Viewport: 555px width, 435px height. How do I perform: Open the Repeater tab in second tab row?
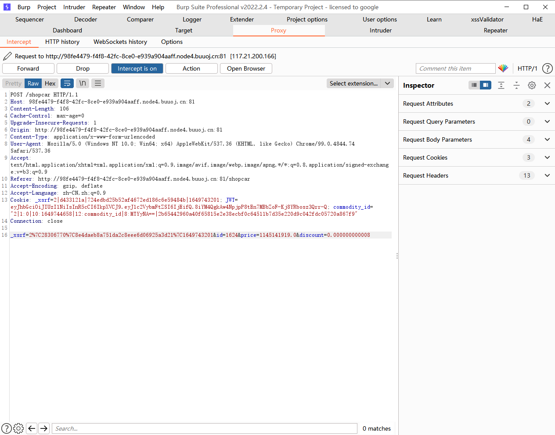tap(496, 30)
